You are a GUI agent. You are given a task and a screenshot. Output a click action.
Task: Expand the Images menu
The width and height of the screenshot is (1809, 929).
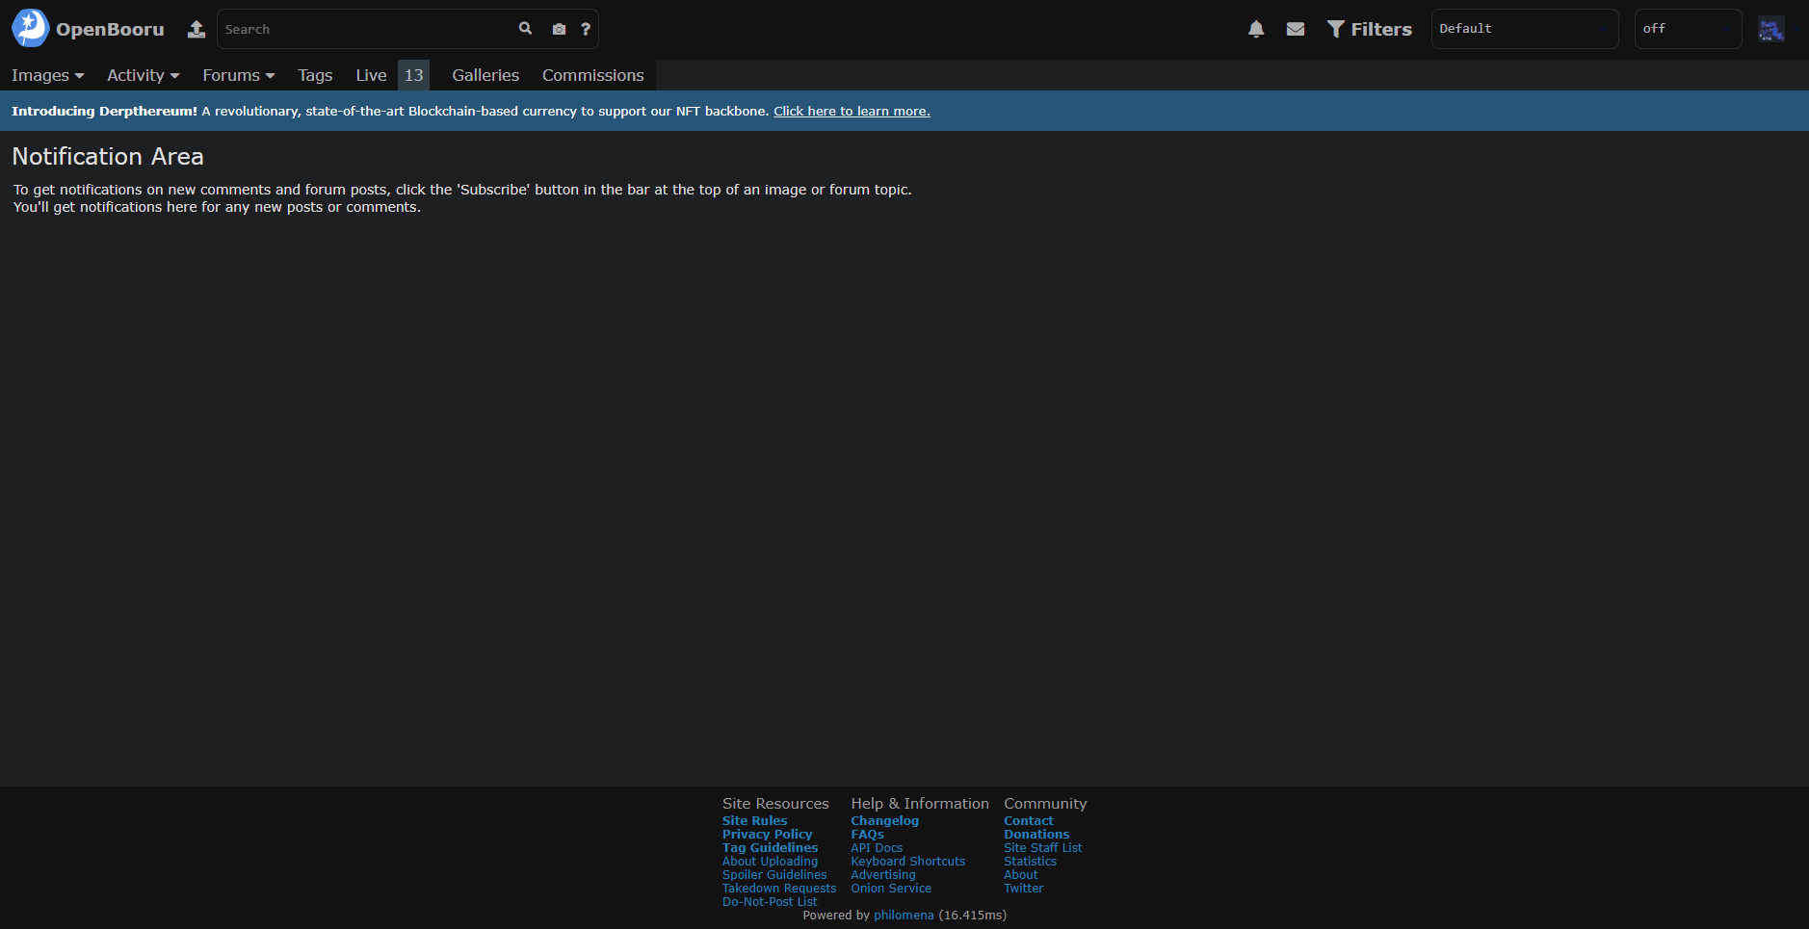pos(48,75)
